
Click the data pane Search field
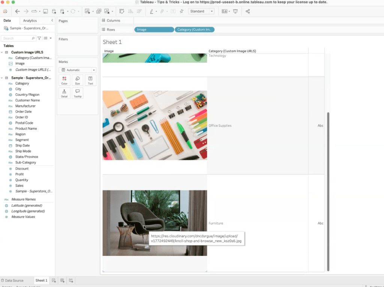[18, 39]
